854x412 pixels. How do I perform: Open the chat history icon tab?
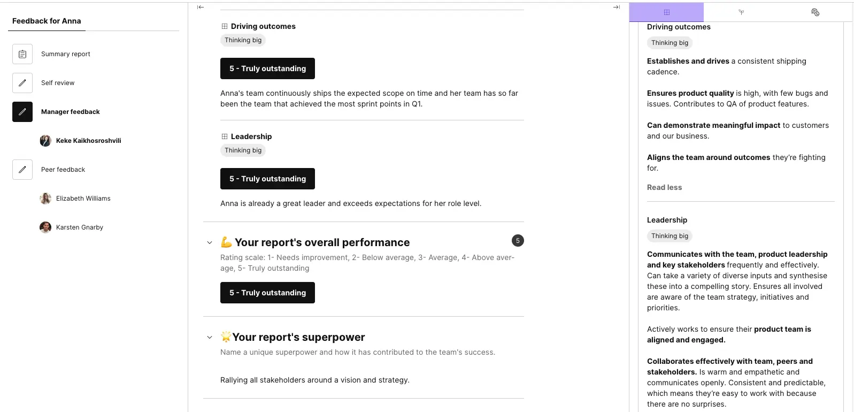[x=815, y=12]
